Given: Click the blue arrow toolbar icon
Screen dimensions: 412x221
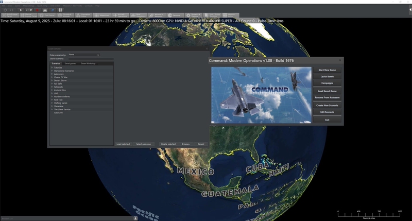Looking at the screenshot, I should pos(53,10).
